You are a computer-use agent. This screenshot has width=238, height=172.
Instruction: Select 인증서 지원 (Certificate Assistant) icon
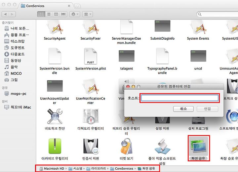[x=91, y=146]
